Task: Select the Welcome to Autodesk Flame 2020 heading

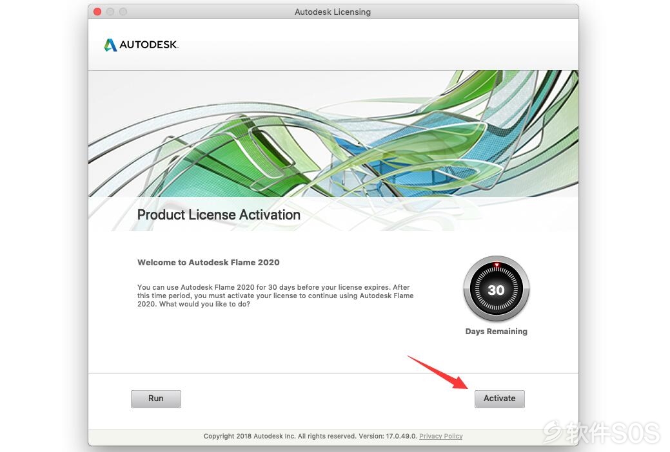Action: 208,263
